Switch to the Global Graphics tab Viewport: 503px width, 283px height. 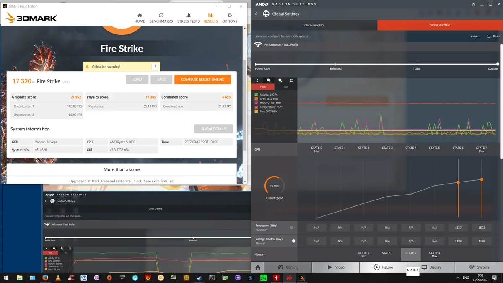click(314, 25)
